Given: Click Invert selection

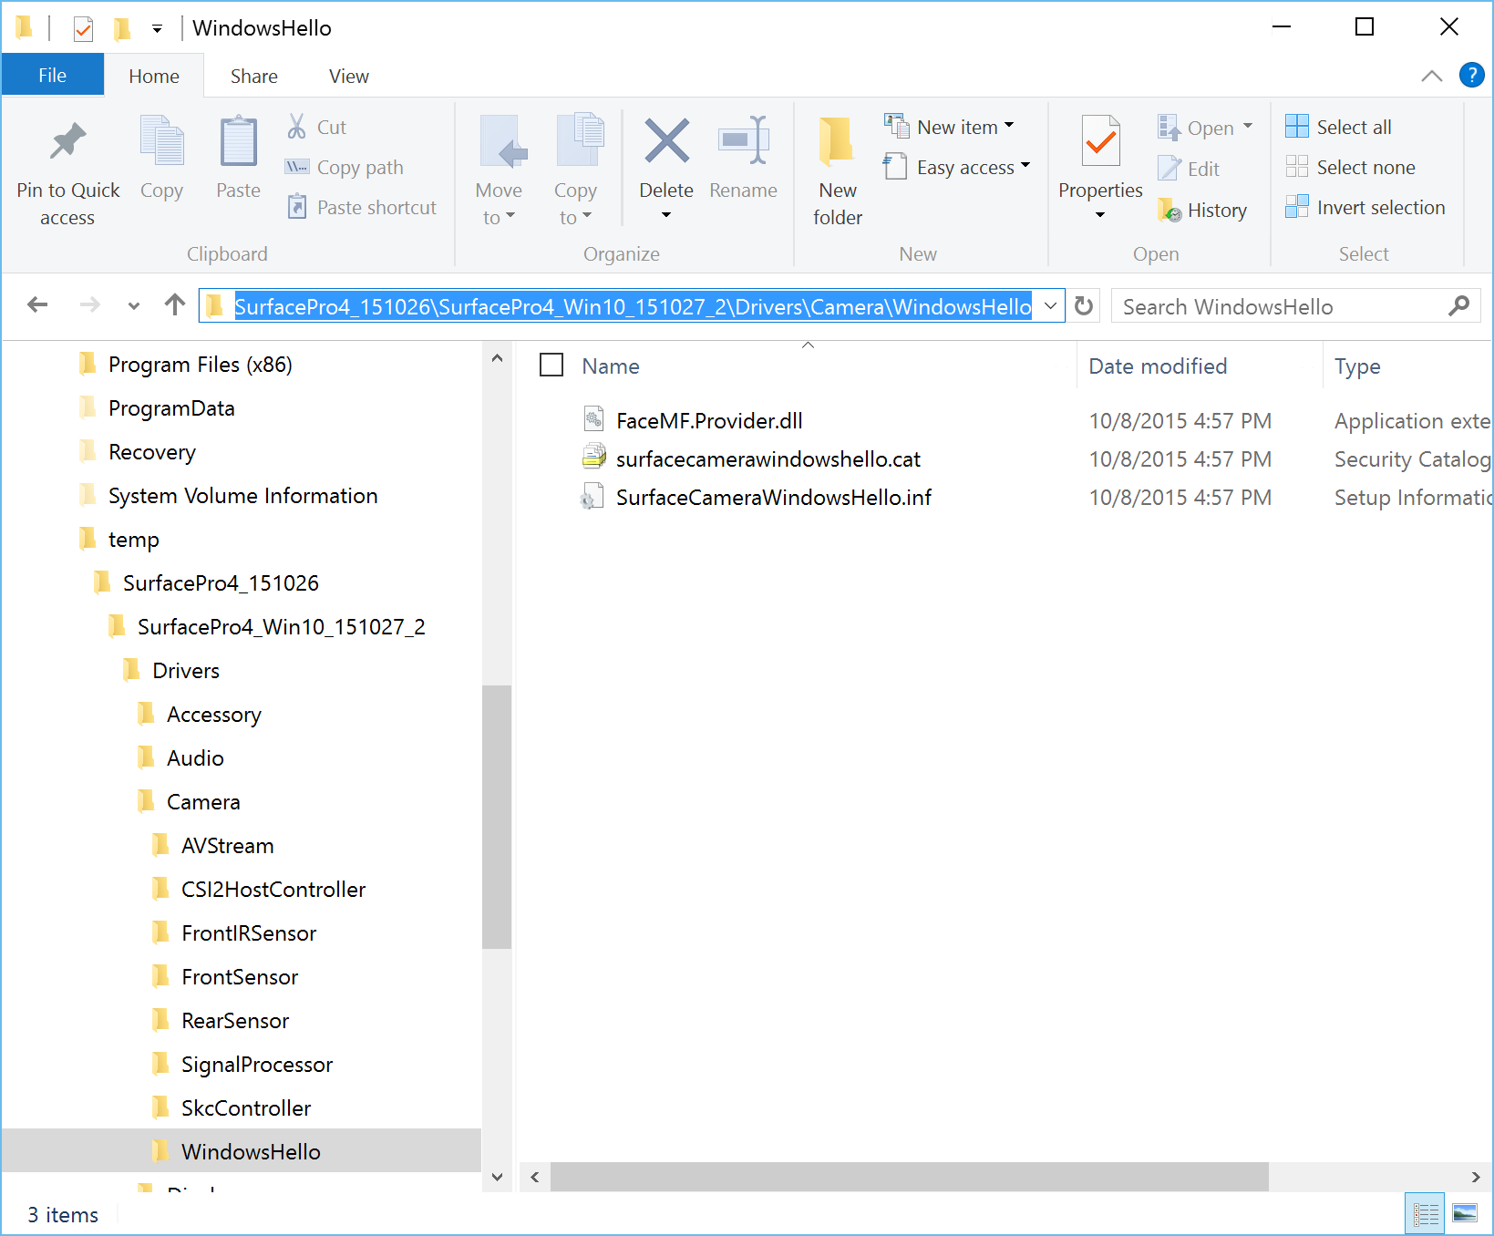Looking at the screenshot, I should click(x=1365, y=207).
